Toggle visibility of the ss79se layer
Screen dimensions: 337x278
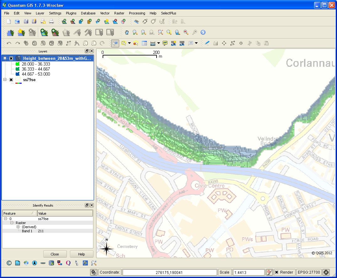[11, 80]
